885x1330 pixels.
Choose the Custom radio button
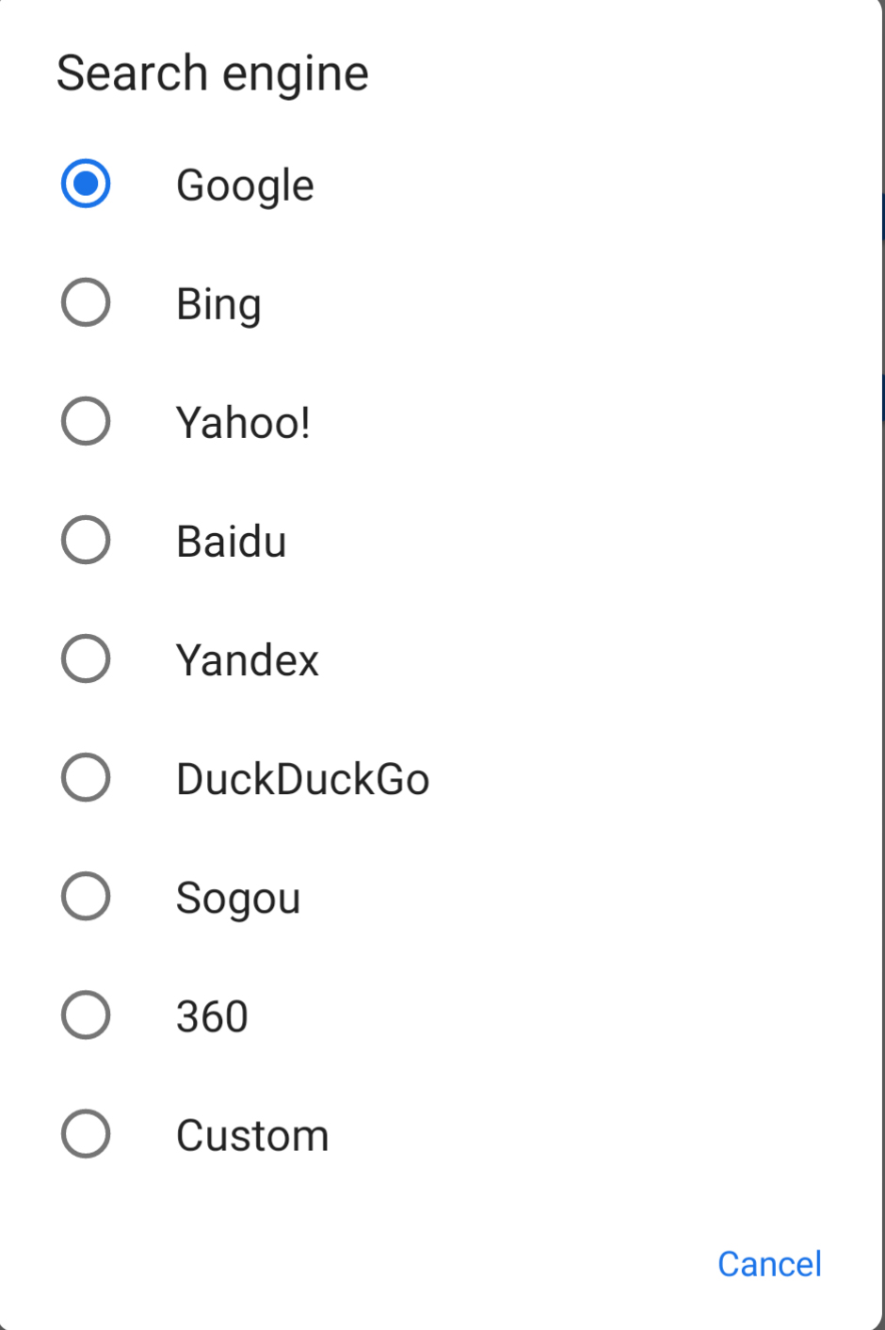[x=86, y=1133]
